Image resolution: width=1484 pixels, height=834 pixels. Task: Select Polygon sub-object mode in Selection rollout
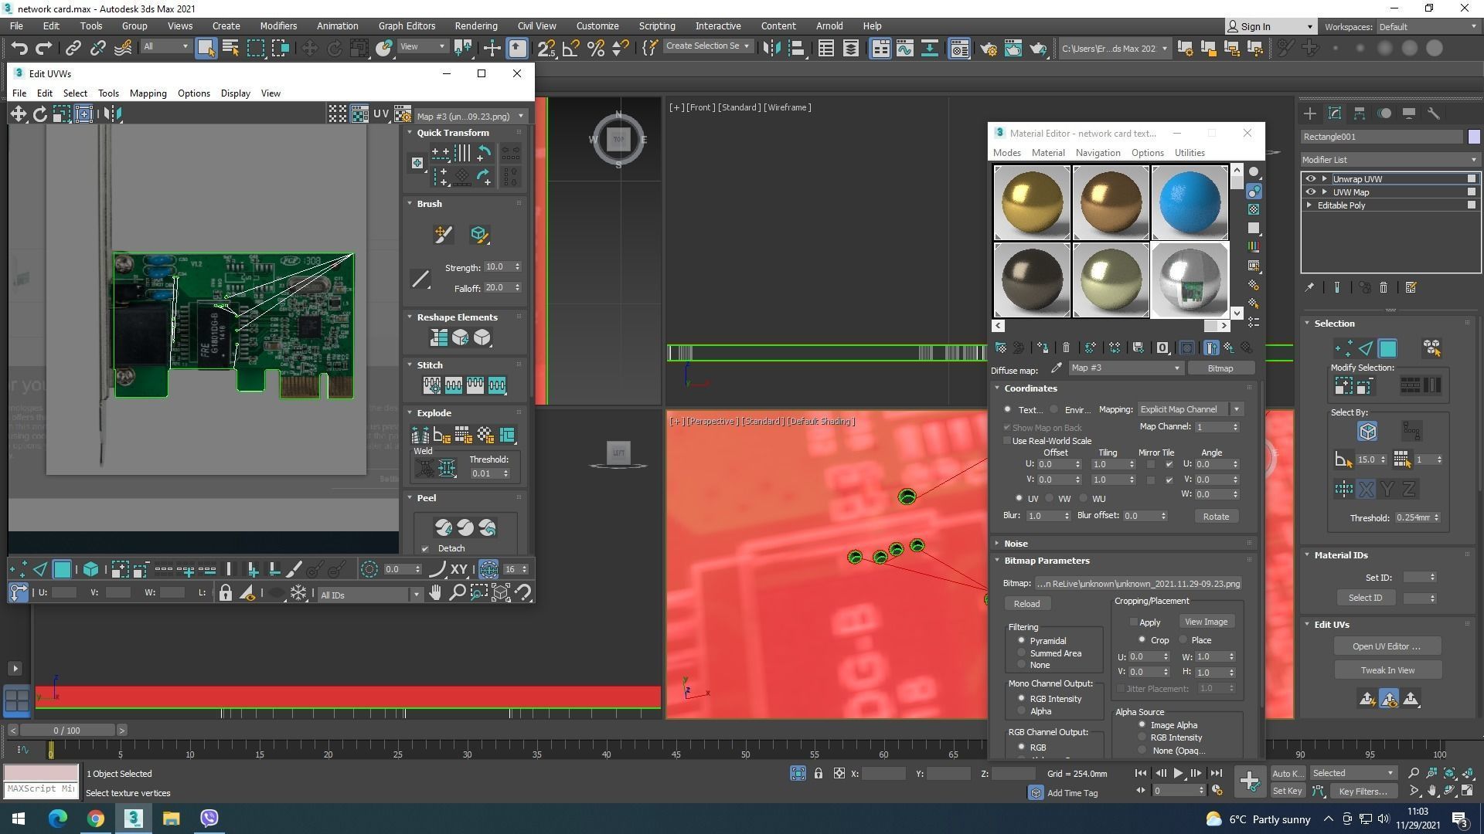coord(1387,349)
